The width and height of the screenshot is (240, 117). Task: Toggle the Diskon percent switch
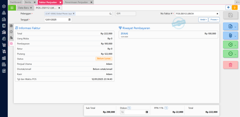point(129,108)
